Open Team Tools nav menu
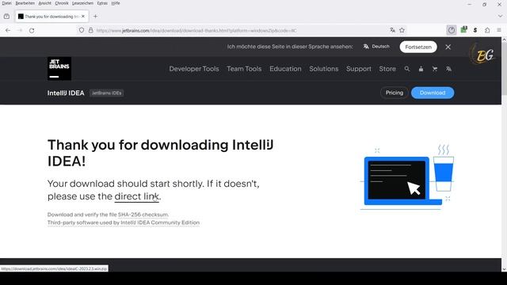The width and height of the screenshot is (507, 285). pyautogui.click(x=244, y=69)
